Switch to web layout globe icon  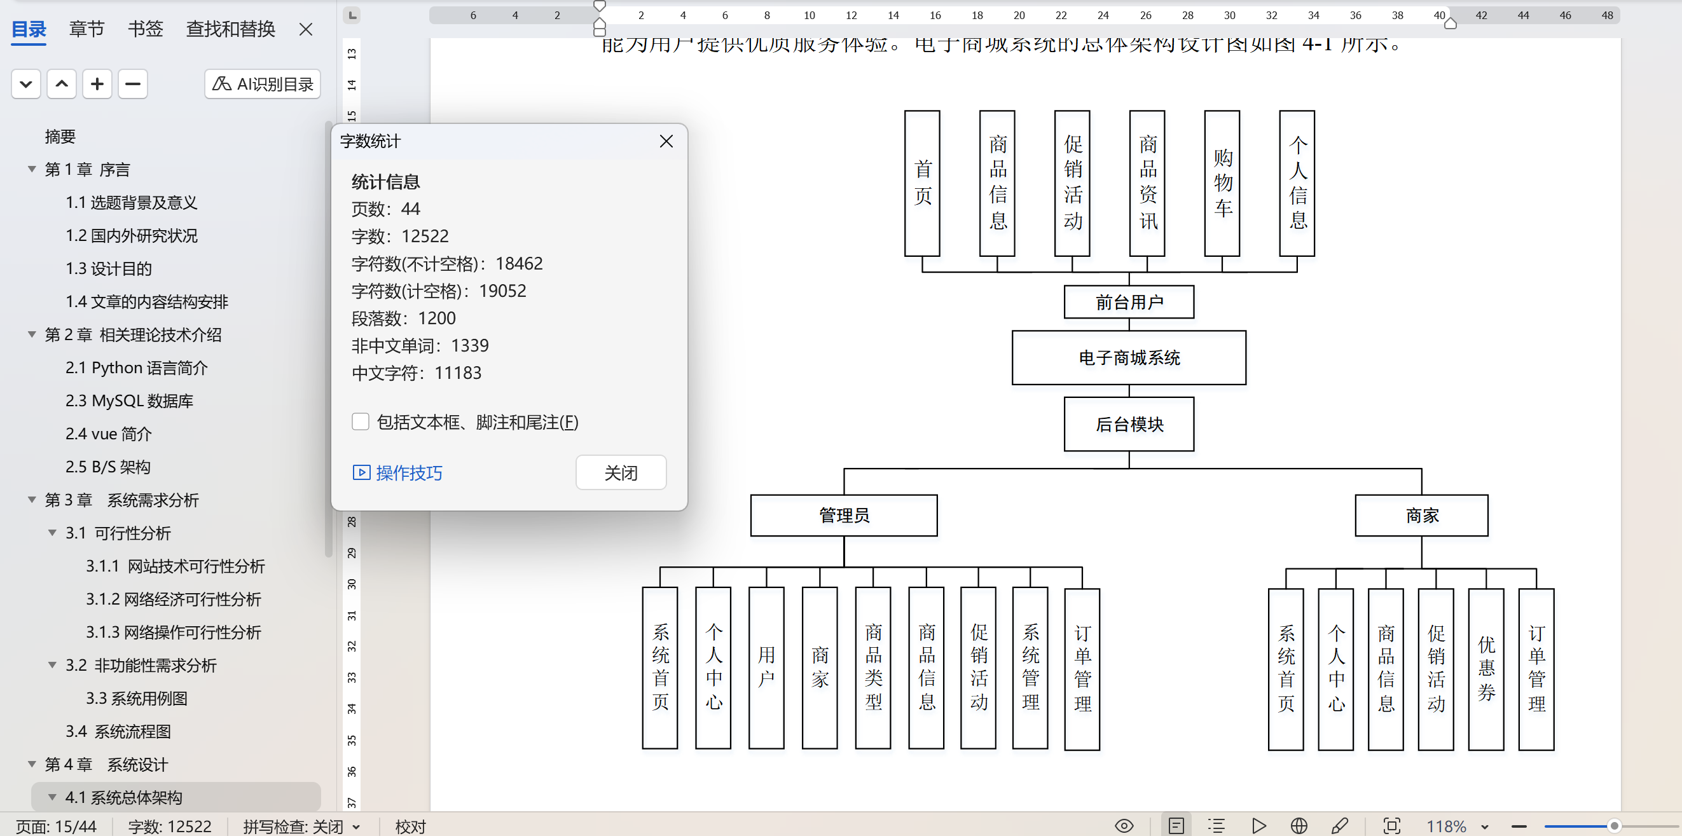click(x=1299, y=826)
